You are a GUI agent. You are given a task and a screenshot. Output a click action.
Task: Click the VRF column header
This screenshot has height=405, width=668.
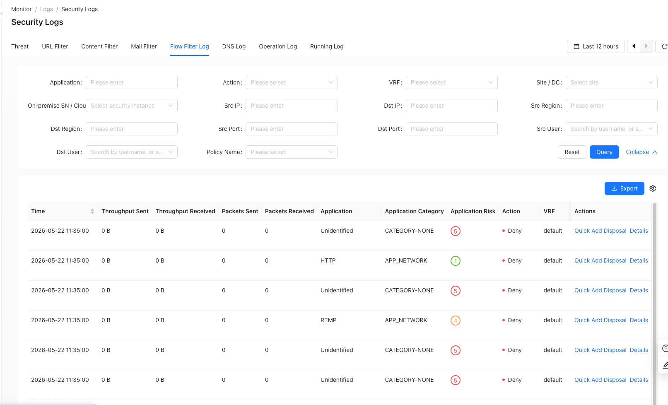point(549,211)
